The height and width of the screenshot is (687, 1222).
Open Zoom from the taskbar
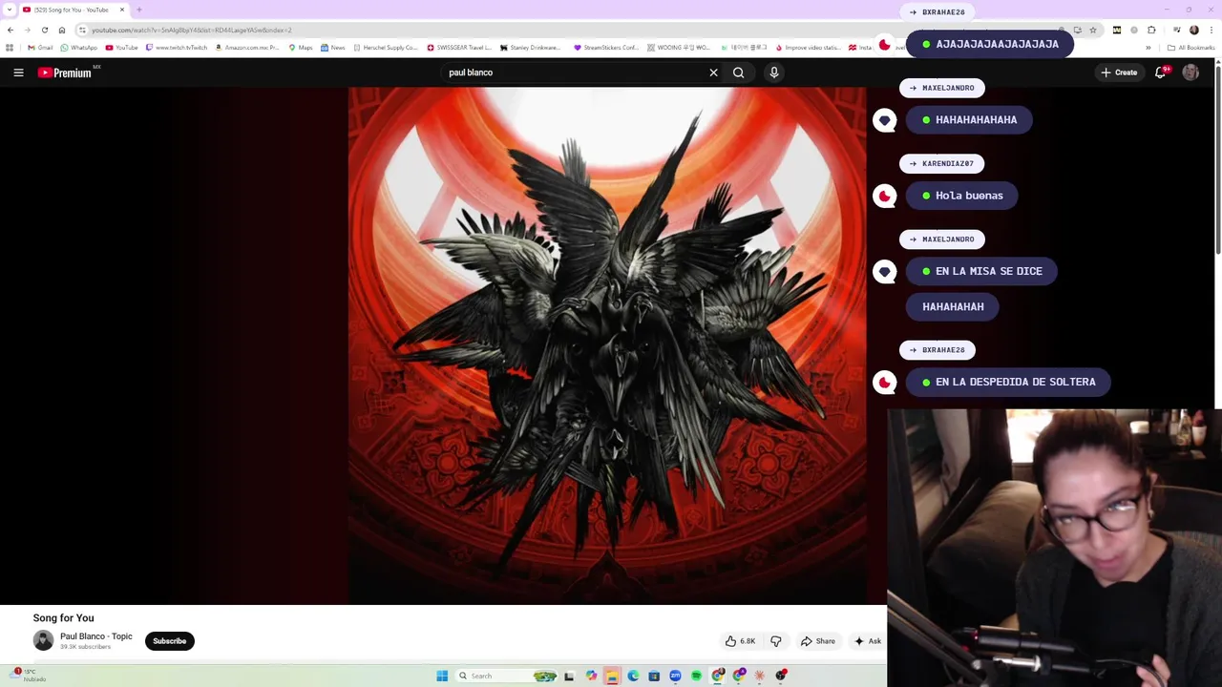click(x=675, y=676)
